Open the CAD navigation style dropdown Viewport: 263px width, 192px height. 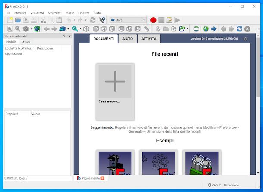click(x=215, y=185)
